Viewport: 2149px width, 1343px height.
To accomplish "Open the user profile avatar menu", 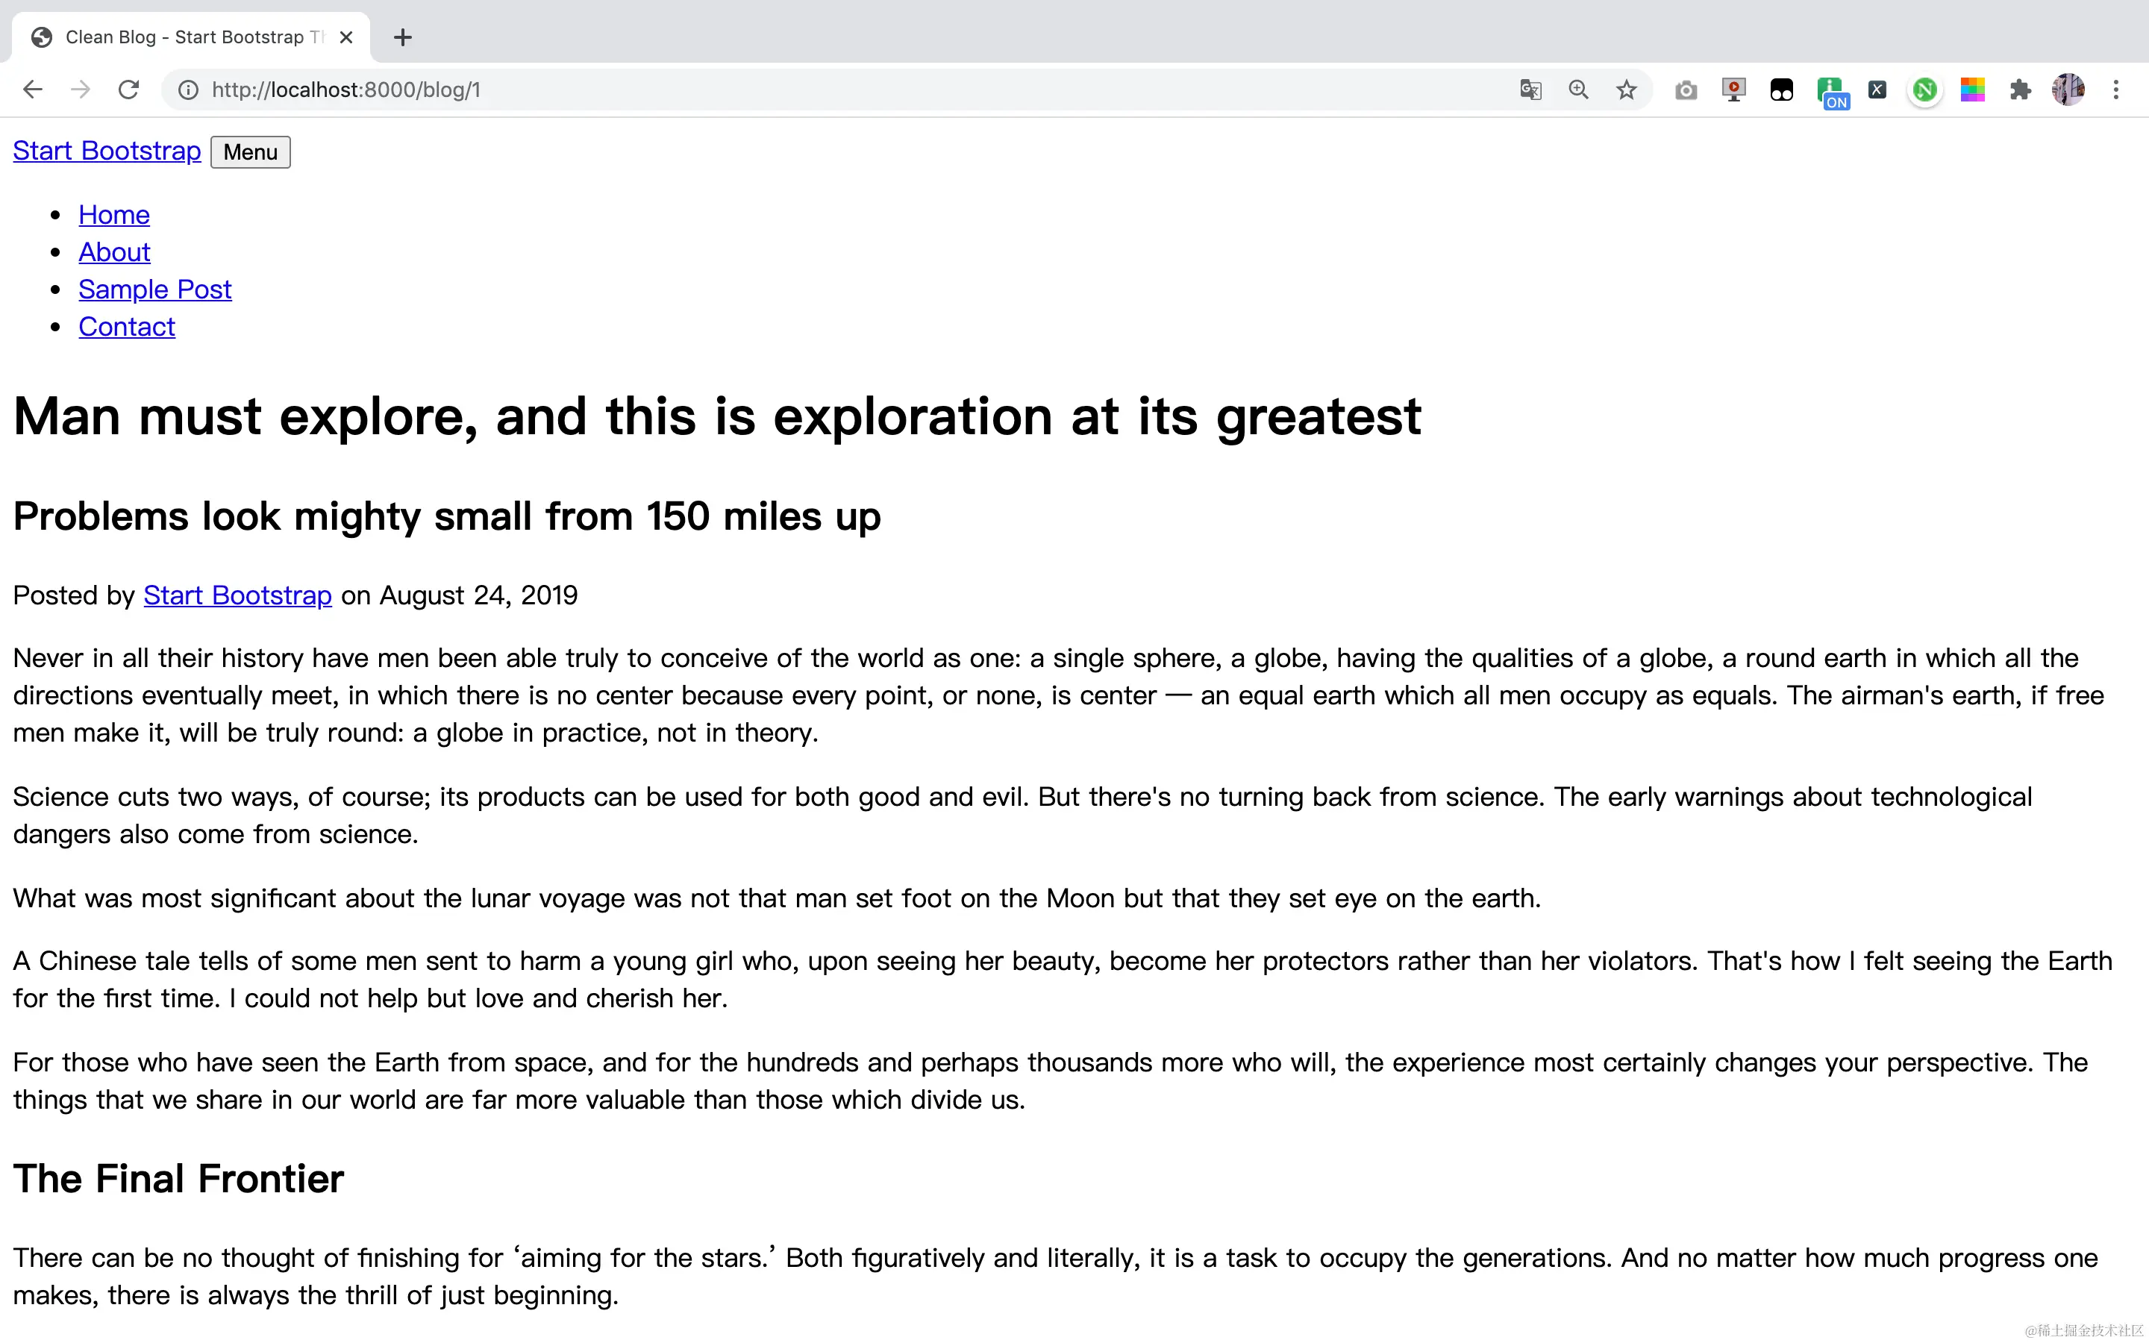I will [2068, 90].
